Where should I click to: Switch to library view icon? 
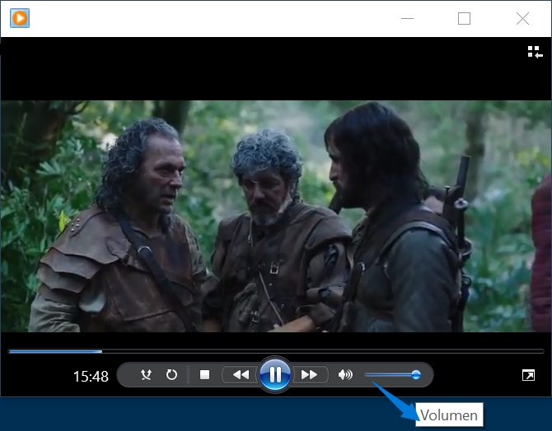click(x=535, y=52)
